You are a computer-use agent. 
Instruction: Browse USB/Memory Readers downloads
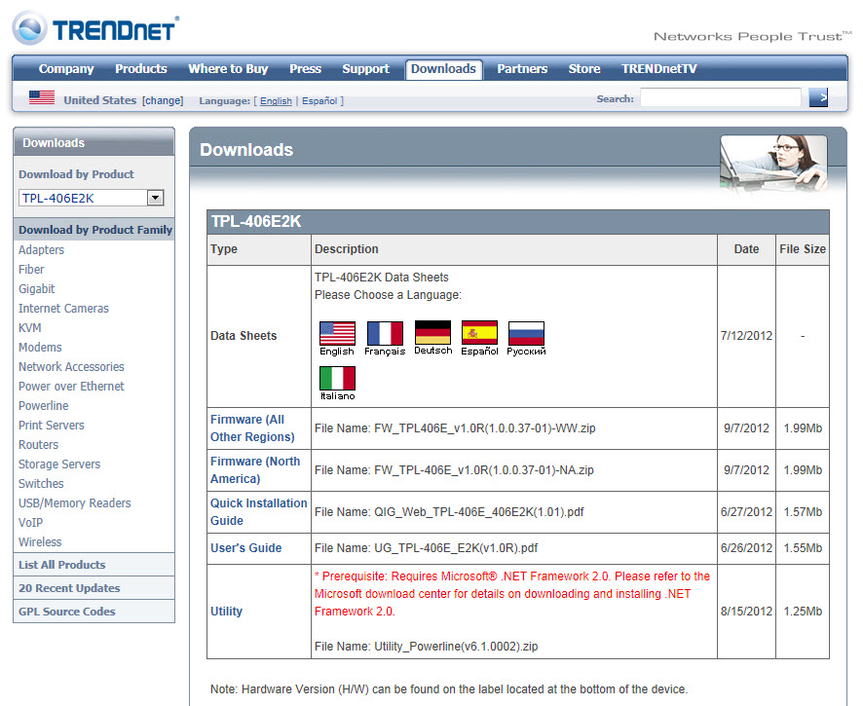tap(75, 502)
